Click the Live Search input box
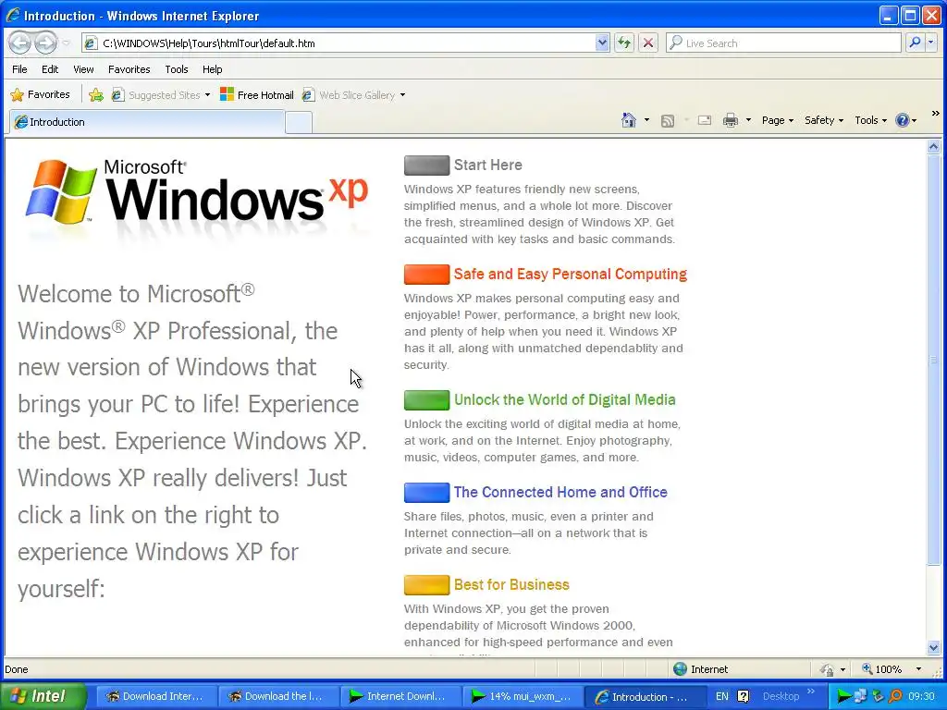Screen dimensions: 947x710 point(783,43)
